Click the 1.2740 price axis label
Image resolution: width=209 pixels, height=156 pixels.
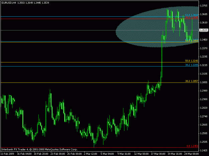tap(204, 116)
